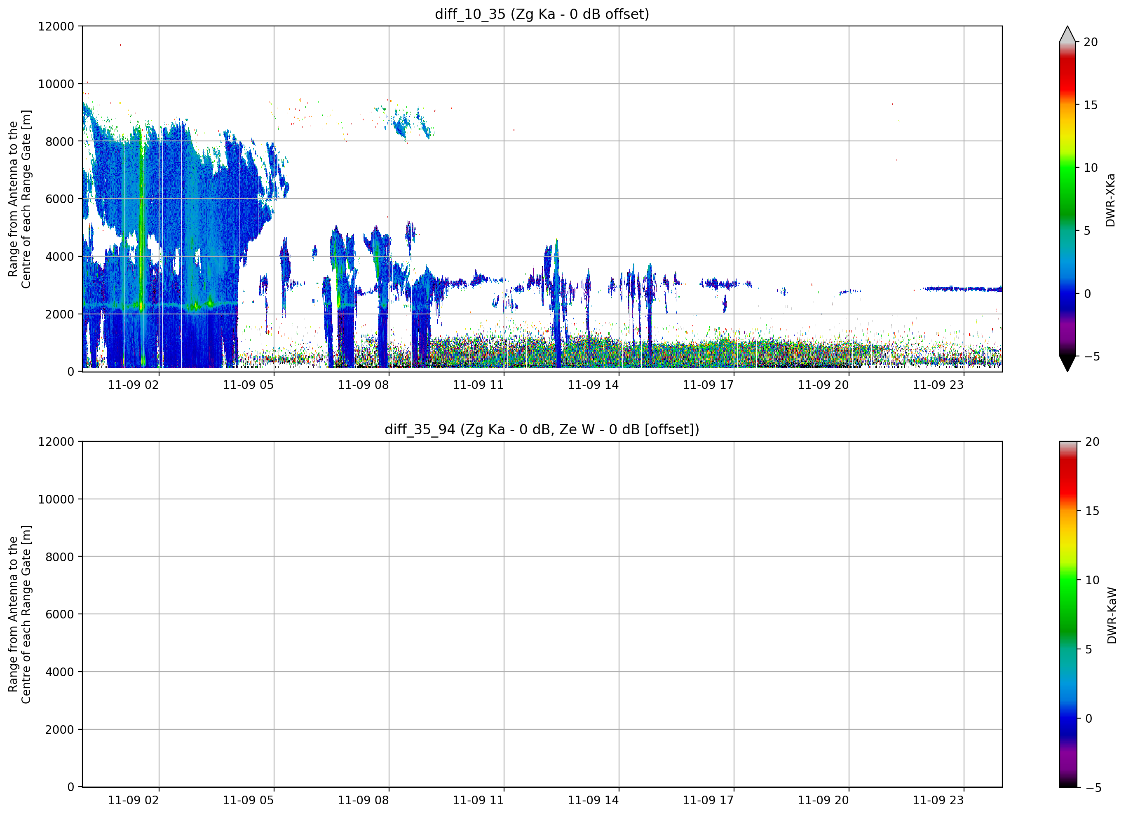Viewport: 1126px width, 815px height.
Task: Click the 11-09 11 tick on top plot
Action: coord(478,385)
